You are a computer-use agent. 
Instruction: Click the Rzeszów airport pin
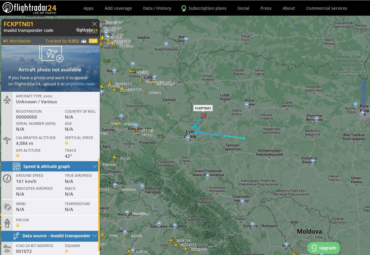coord(136,126)
